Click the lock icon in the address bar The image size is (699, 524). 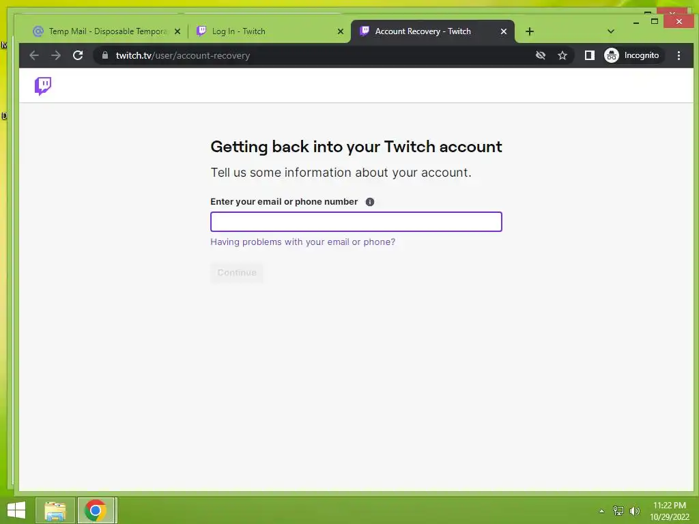click(105, 55)
